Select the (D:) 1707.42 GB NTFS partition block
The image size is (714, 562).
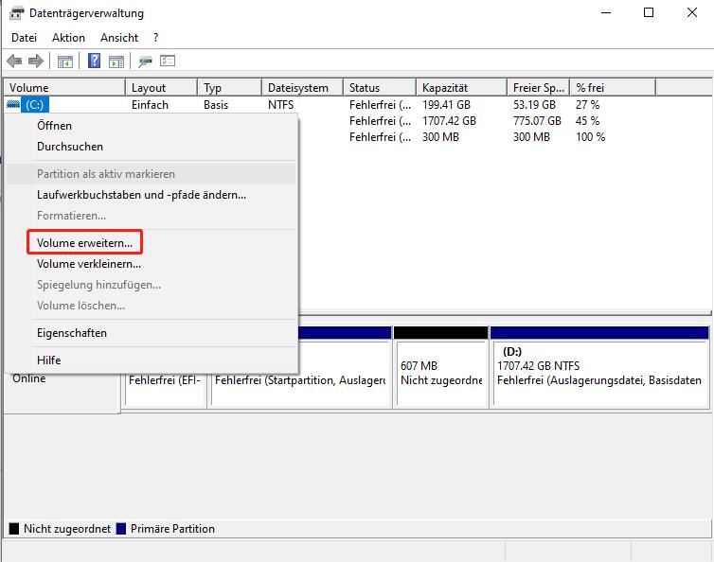(x=599, y=367)
